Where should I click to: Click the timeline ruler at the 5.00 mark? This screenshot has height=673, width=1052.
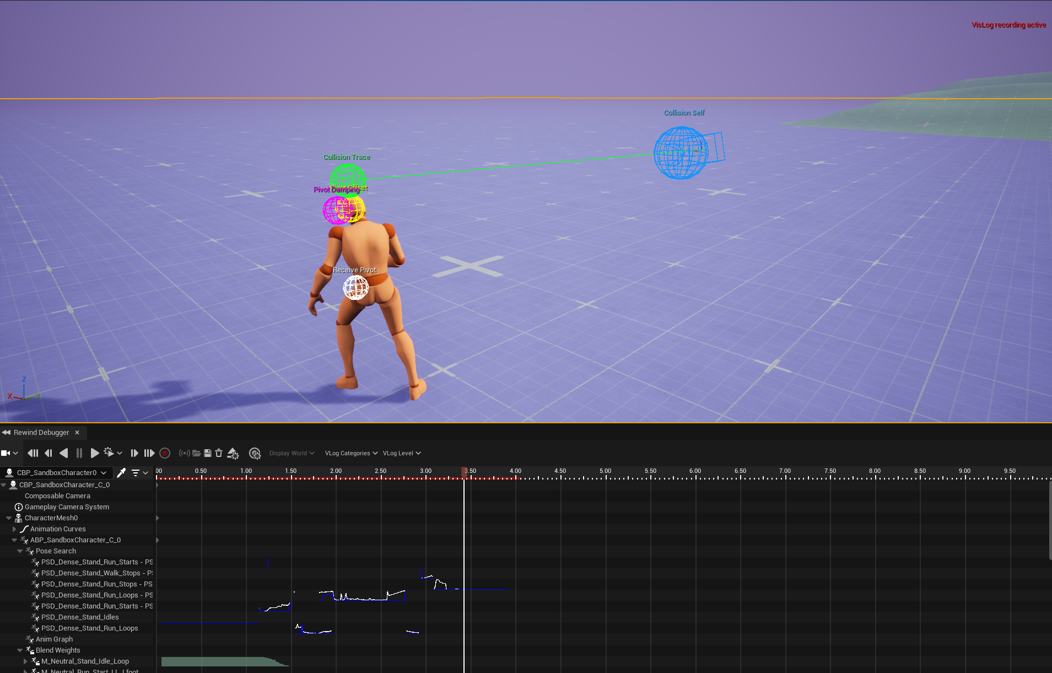pyautogui.click(x=606, y=472)
